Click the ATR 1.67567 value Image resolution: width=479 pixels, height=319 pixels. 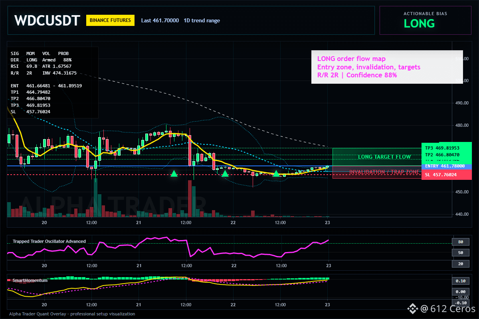tap(57, 66)
